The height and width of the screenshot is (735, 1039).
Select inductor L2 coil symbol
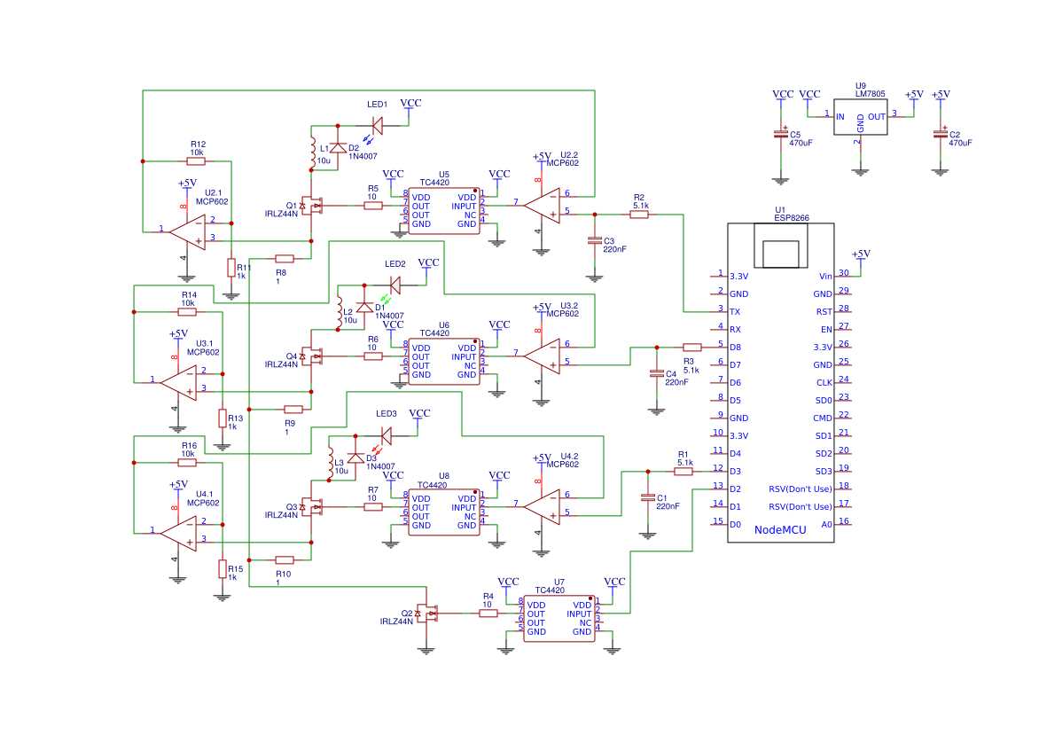coord(339,312)
